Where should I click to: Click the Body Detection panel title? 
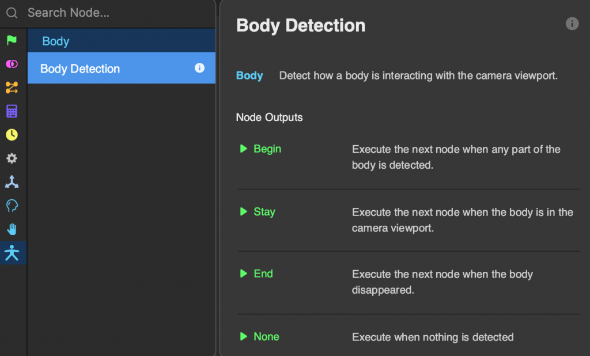click(x=301, y=25)
